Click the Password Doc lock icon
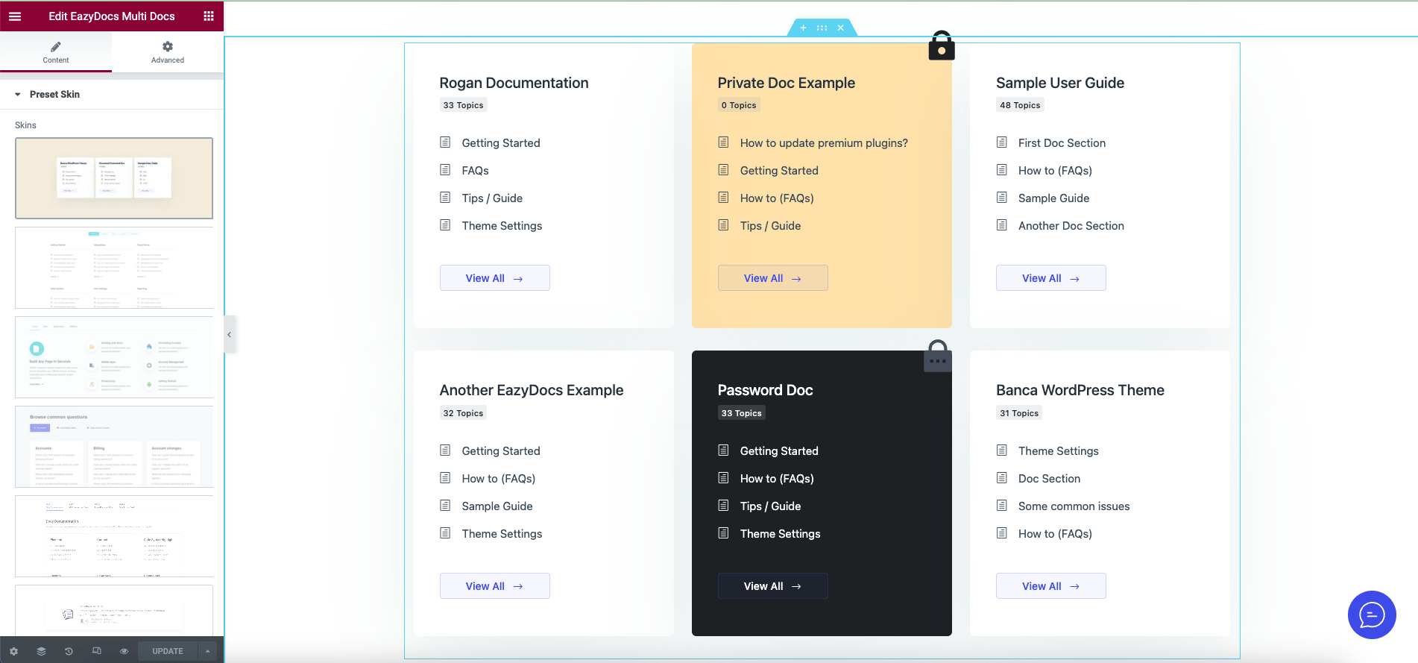1418x663 pixels. [938, 356]
